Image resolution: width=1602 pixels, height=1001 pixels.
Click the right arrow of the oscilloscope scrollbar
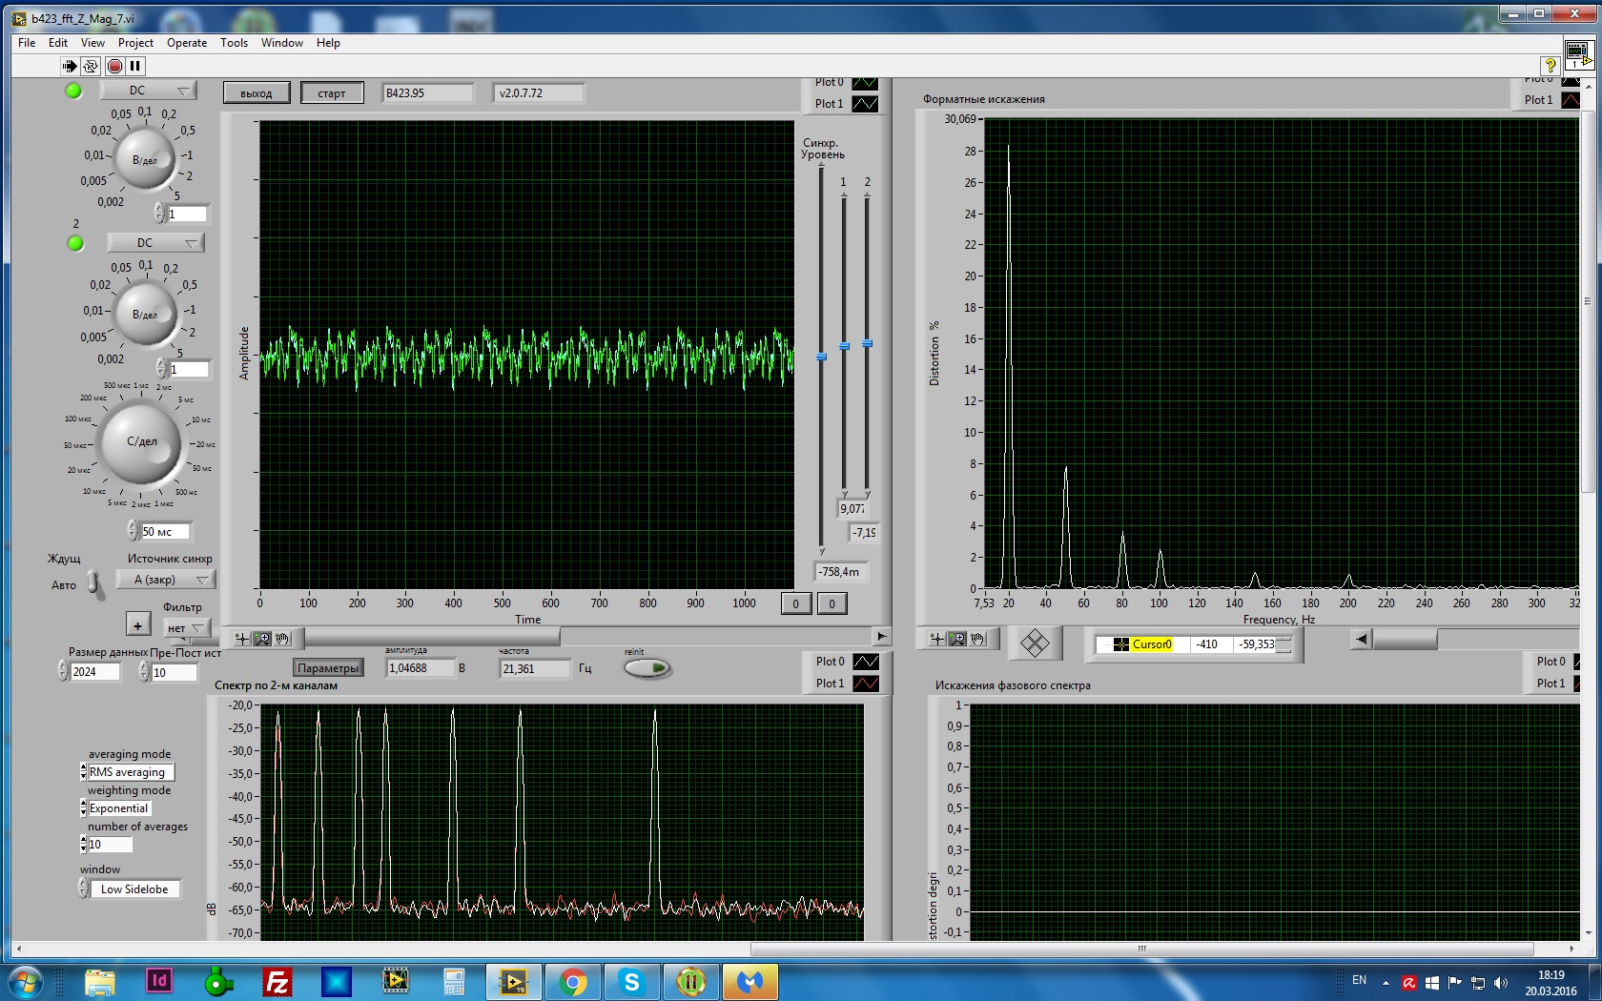coord(881,636)
